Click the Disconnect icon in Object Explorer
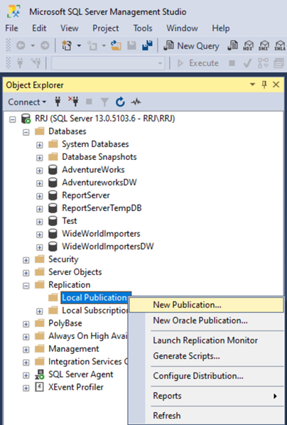Viewport: 287px width, 425px height. coord(73,102)
